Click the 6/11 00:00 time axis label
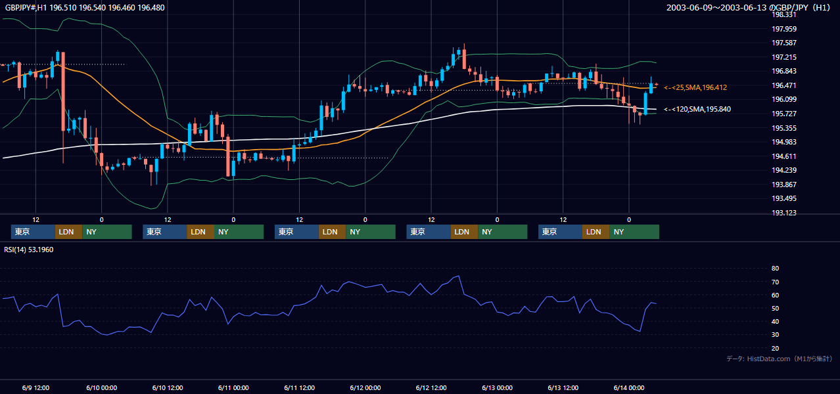Image resolution: width=840 pixels, height=394 pixels. coord(233,387)
